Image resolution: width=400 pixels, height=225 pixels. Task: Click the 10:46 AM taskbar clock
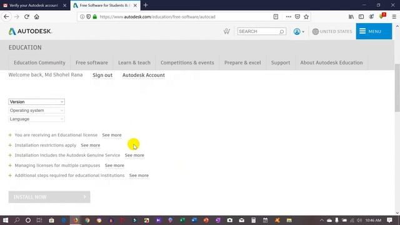pyautogui.click(x=373, y=220)
